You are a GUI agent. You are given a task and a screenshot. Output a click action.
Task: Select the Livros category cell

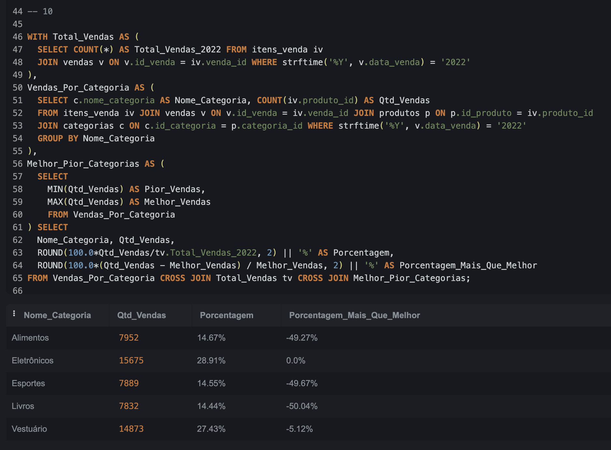click(x=23, y=406)
